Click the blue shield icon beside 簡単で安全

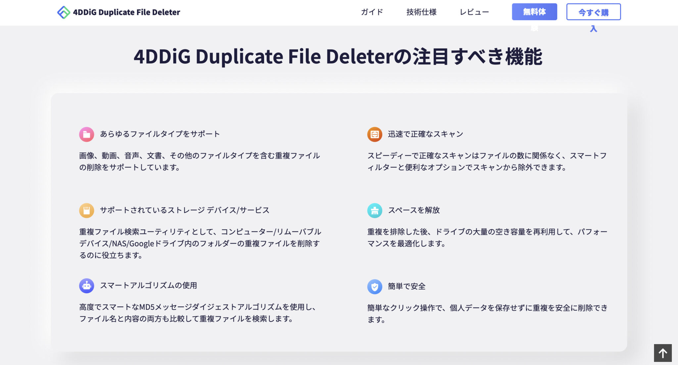(375, 287)
